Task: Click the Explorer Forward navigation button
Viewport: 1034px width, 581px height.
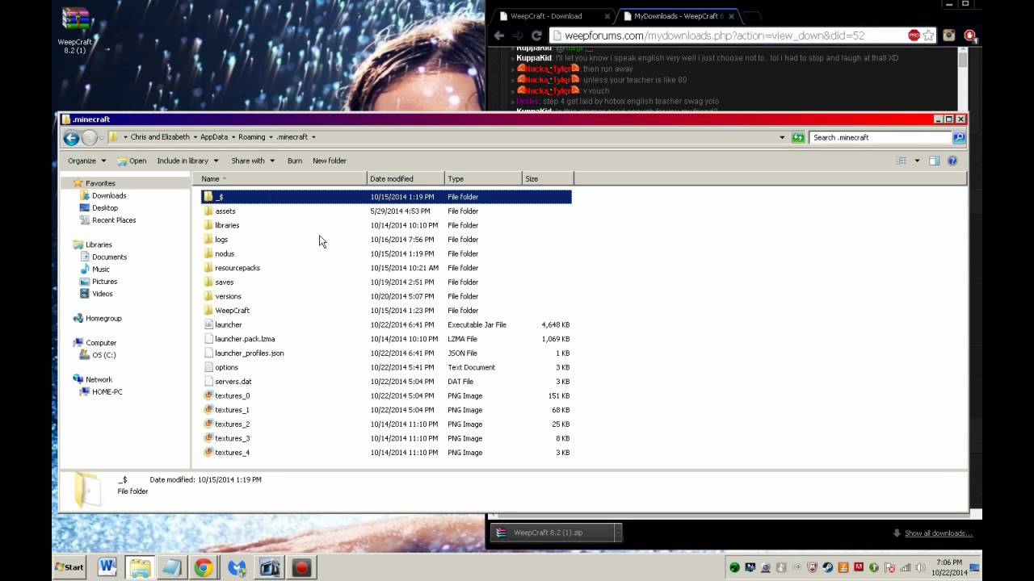Action: pos(89,138)
